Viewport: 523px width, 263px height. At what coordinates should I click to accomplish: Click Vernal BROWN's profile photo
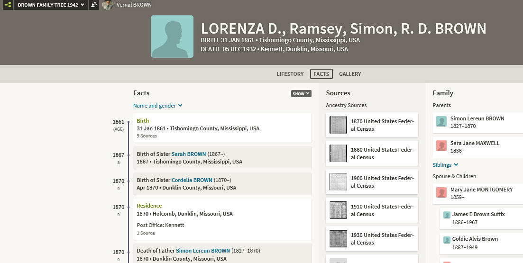(108, 5)
